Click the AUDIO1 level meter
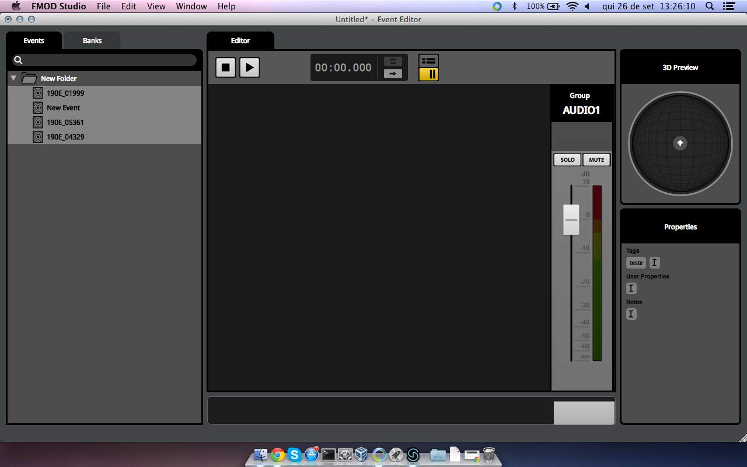 (x=597, y=273)
